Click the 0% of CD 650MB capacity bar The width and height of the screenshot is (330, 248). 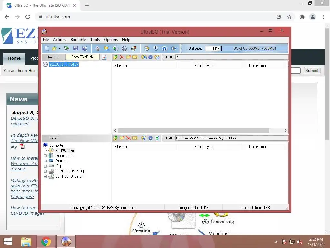[255, 48]
